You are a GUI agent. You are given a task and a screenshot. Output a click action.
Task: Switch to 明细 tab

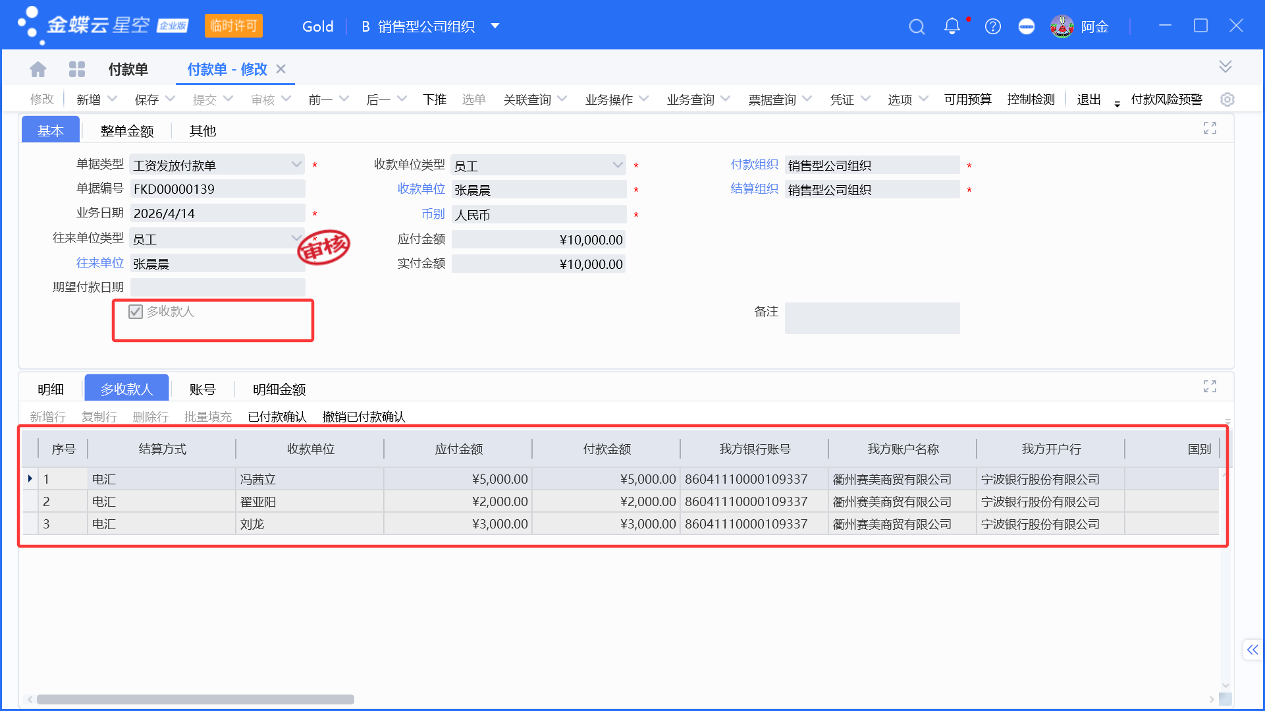[51, 389]
